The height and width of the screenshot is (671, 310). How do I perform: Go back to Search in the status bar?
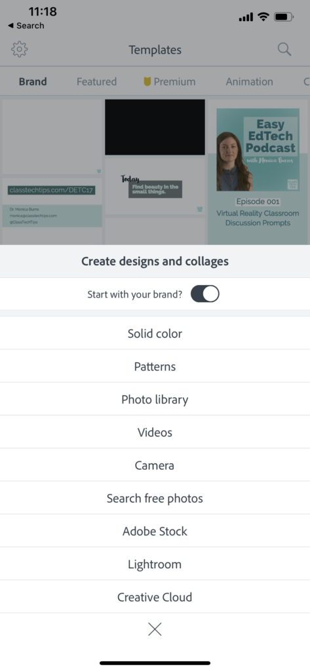click(x=26, y=26)
